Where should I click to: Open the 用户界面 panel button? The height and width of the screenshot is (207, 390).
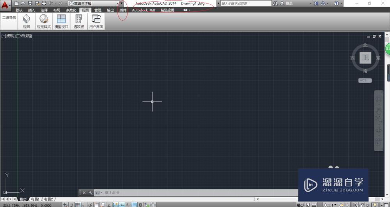click(96, 21)
